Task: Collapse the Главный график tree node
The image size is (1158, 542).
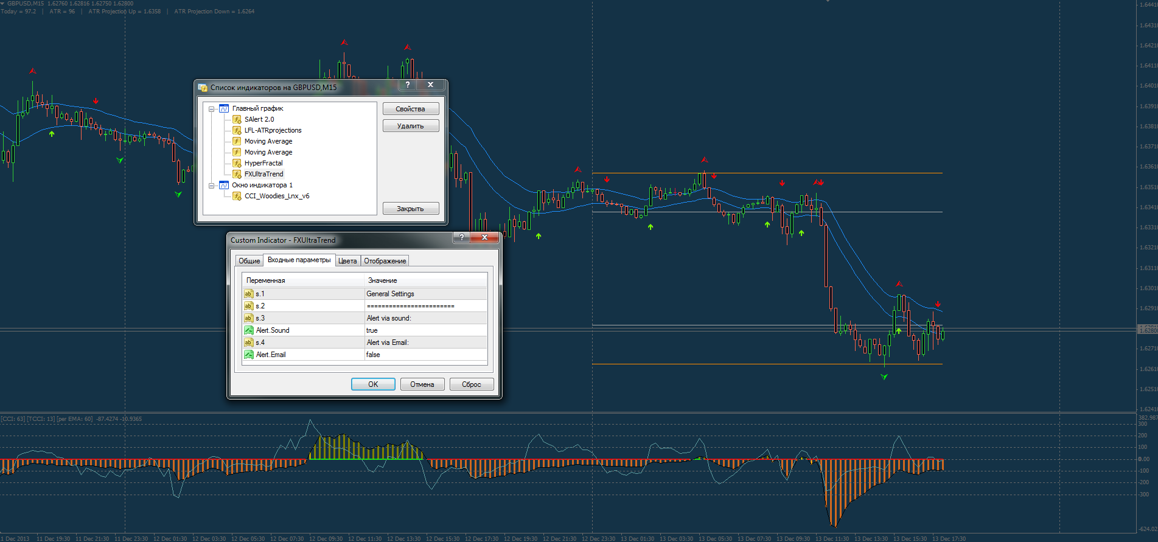Action: pyautogui.click(x=212, y=109)
